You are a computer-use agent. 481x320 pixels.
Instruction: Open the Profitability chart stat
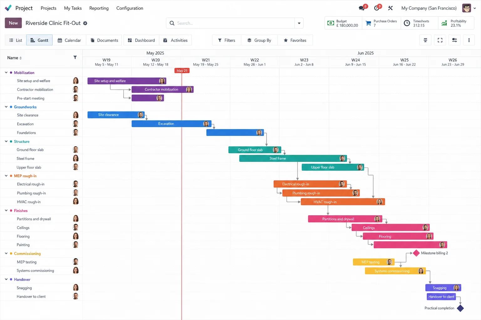click(456, 23)
